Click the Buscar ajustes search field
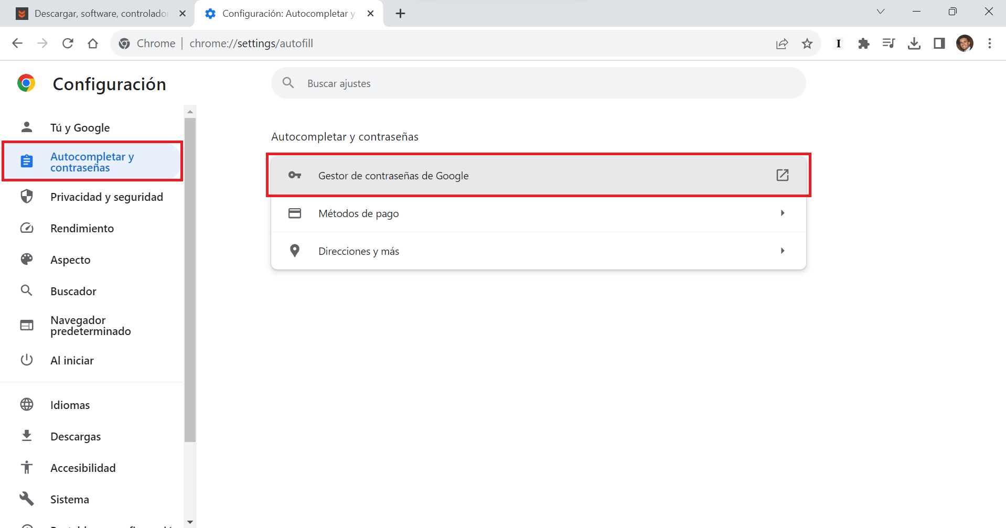 point(539,83)
